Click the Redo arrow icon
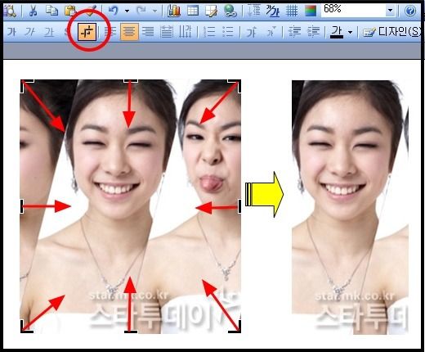Image resolution: width=425 pixels, height=352 pixels. (x=141, y=11)
